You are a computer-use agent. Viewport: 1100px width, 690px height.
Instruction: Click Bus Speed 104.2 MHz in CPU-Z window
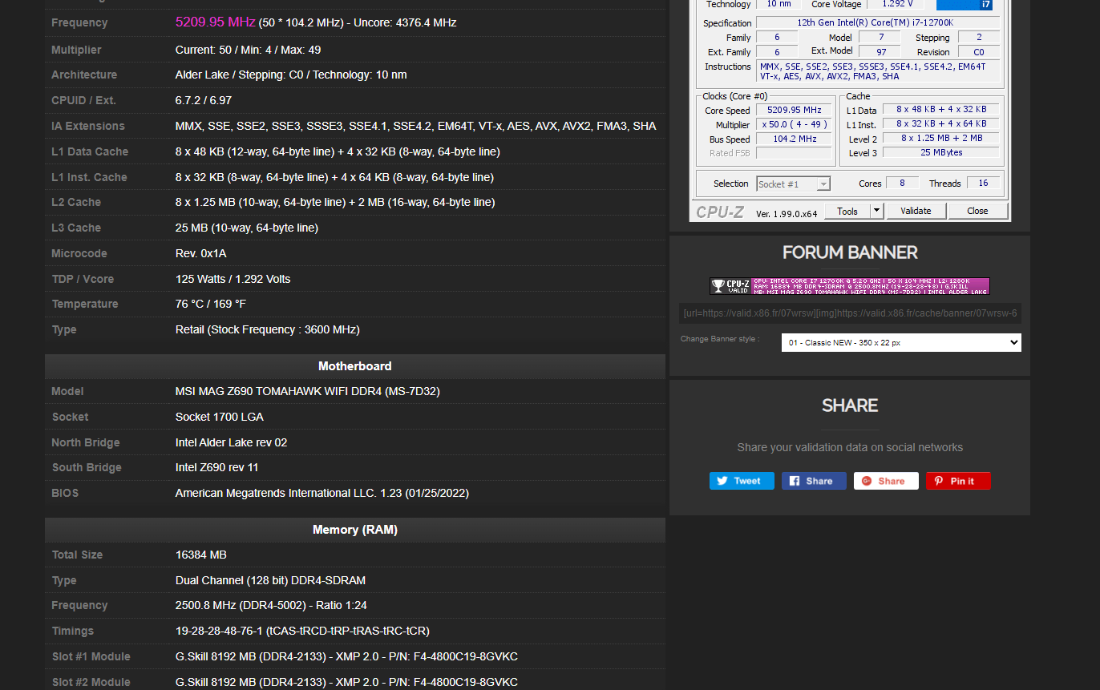795,139
